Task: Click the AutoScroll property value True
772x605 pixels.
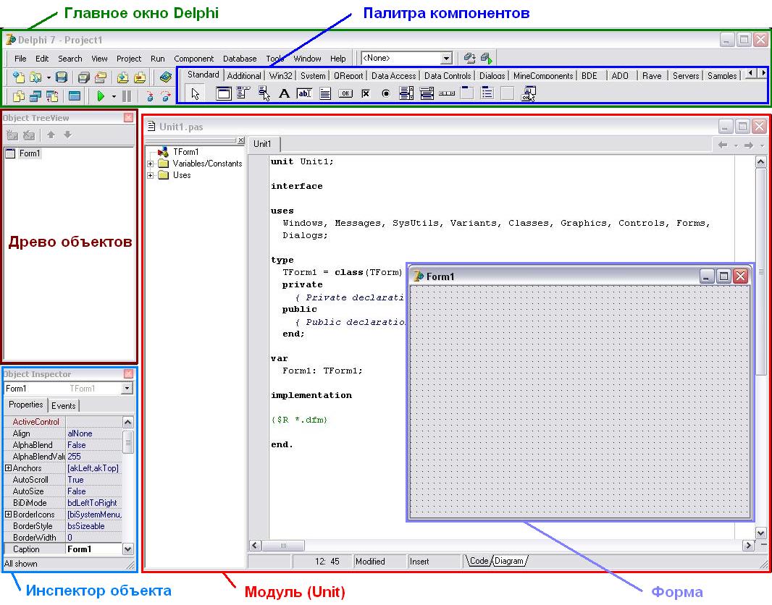Action: coord(94,480)
